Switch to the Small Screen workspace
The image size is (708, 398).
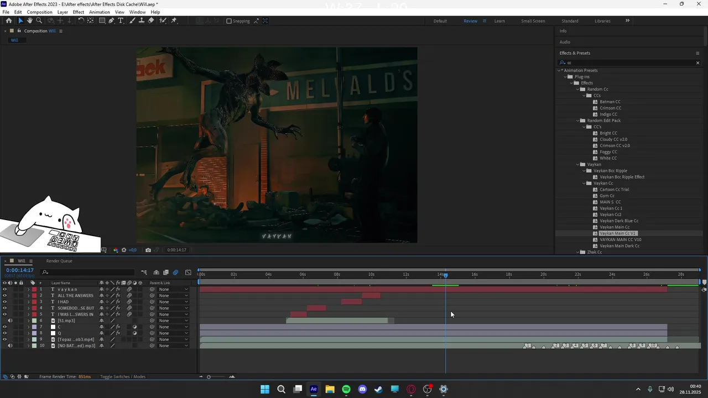[533, 21]
